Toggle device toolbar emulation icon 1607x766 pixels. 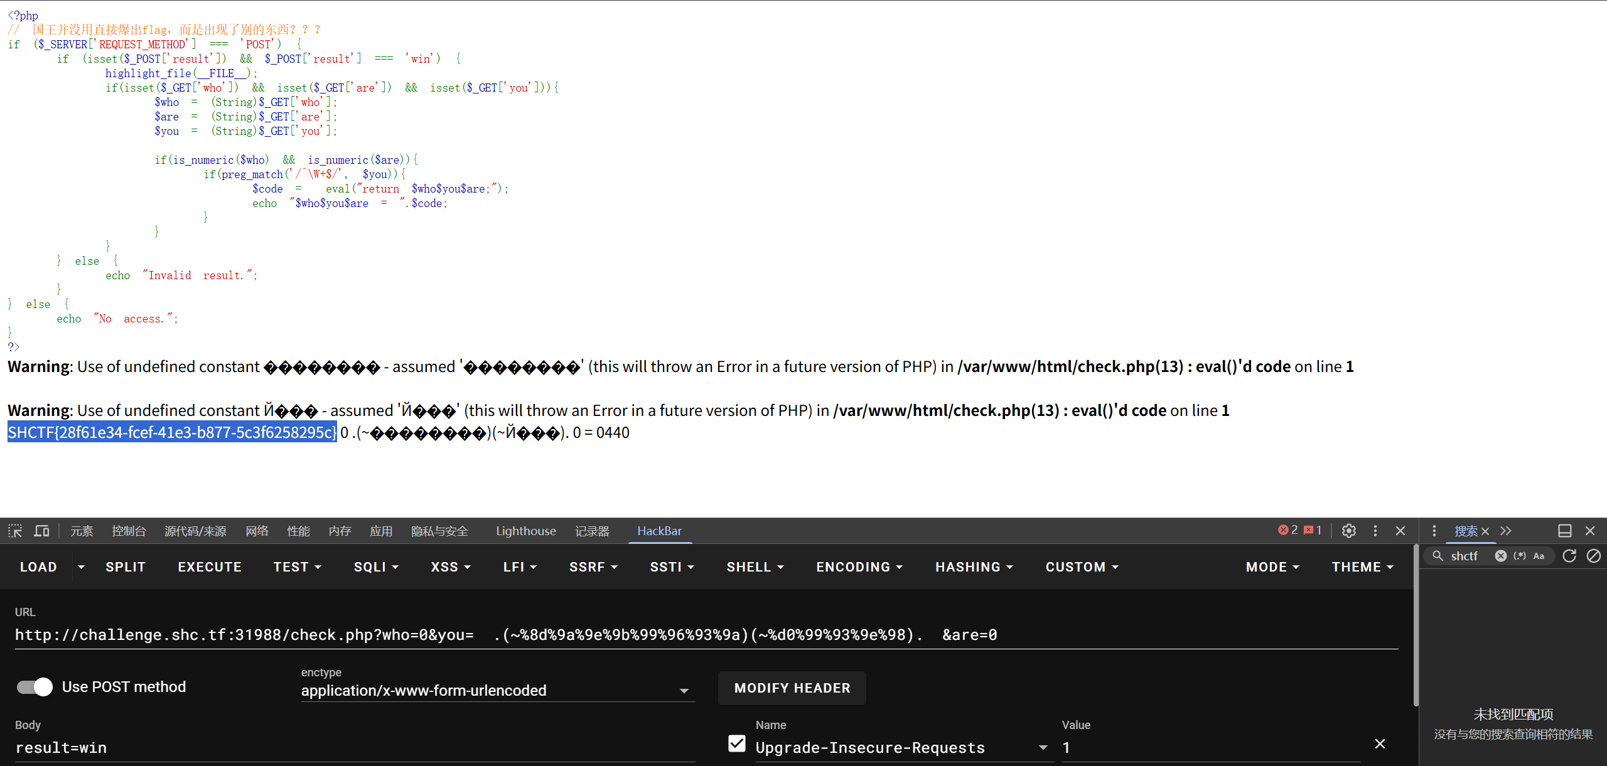pos(41,531)
